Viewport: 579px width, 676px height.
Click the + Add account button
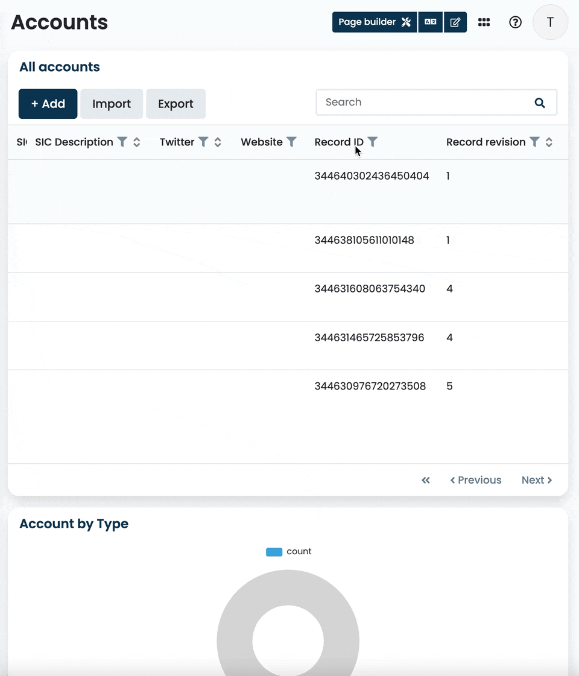[48, 104]
